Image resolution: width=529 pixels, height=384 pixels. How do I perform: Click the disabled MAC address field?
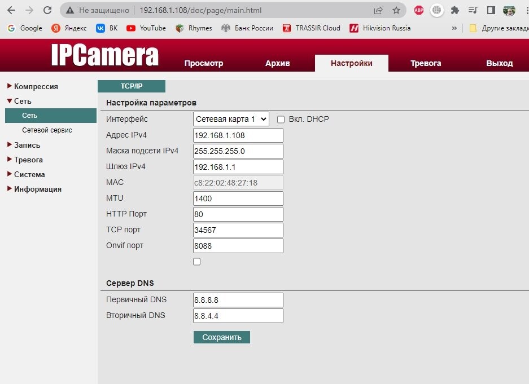pyautogui.click(x=238, y=183)
